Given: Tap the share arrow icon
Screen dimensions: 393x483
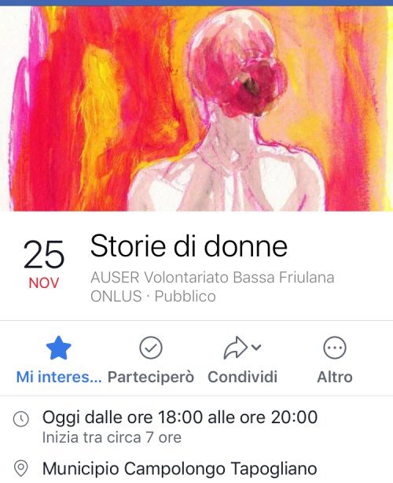Looking at the screenshot, I should [236, 348].
